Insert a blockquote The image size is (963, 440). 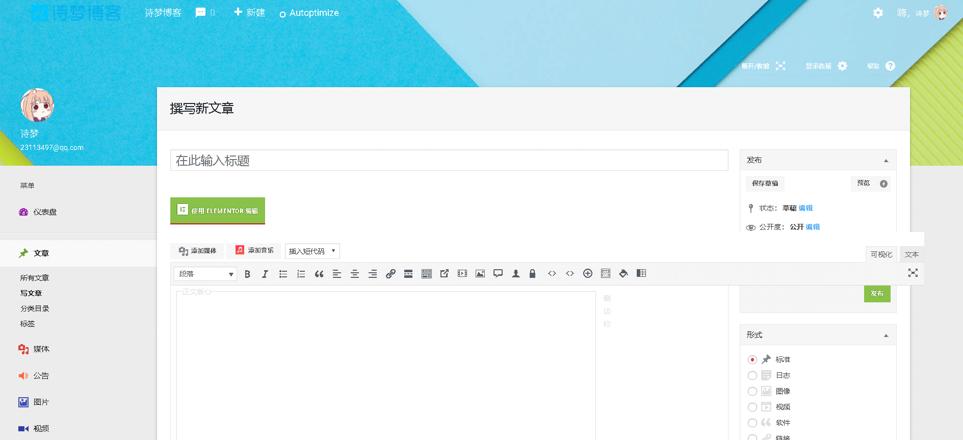click(x=319, y=274)
